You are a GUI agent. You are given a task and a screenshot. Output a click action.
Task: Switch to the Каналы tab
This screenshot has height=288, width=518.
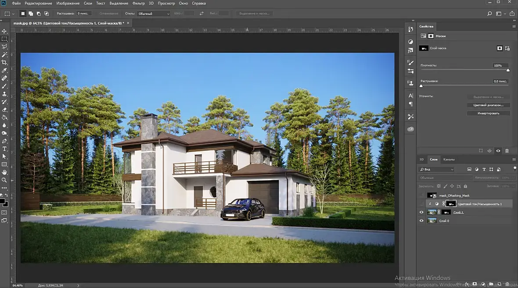tap(449, 159)
